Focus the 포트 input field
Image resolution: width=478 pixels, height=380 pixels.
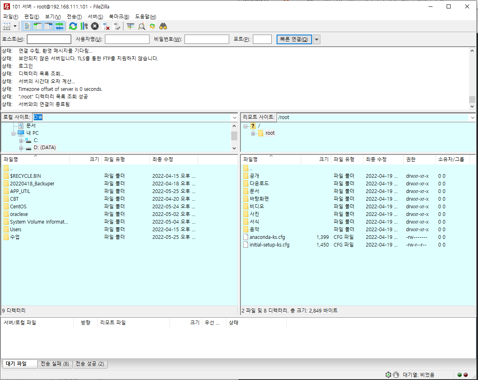tap(262, 39)
